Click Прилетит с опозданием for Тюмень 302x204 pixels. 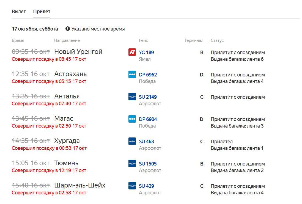(238, 164)
